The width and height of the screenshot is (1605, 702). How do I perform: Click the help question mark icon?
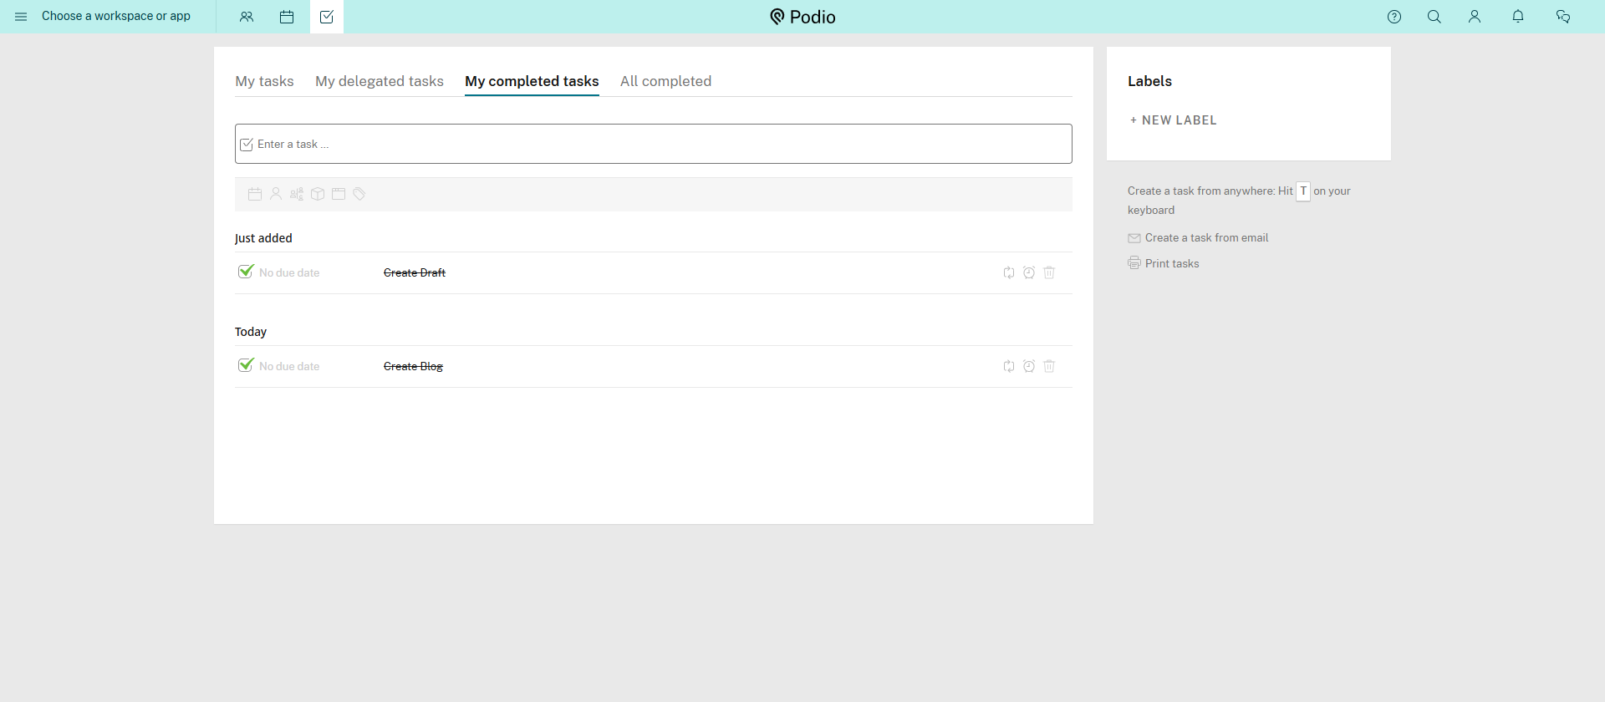(1394, 17)
